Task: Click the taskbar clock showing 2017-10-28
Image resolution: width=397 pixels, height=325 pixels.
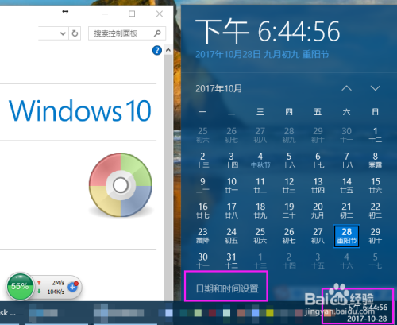Action: (368, 312)
